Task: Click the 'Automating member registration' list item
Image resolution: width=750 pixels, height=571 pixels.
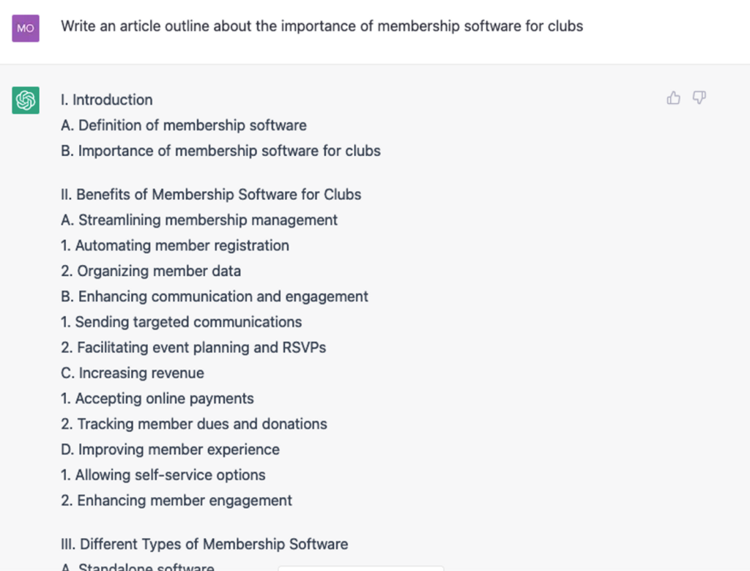Action: click(x=174, y=245)
